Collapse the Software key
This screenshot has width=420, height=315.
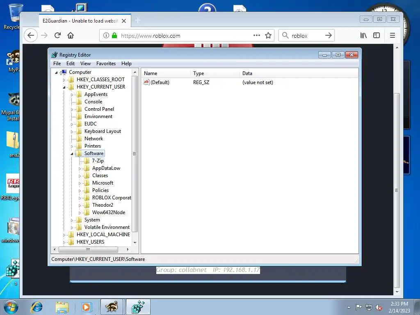(72, 154)
